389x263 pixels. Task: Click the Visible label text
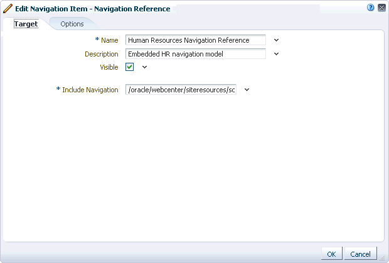[109, 67]
